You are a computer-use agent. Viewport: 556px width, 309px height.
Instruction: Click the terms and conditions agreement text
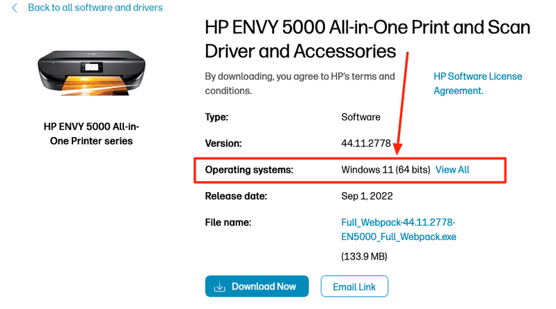tap(300, 84)
